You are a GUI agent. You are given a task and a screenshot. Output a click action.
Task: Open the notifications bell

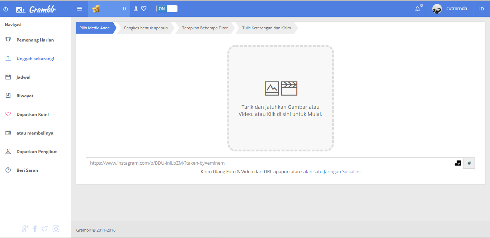418,9
